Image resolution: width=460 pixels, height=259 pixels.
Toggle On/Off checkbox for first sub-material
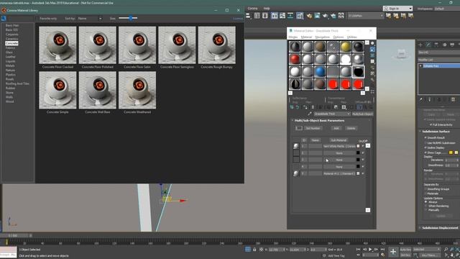pos(363,146)
